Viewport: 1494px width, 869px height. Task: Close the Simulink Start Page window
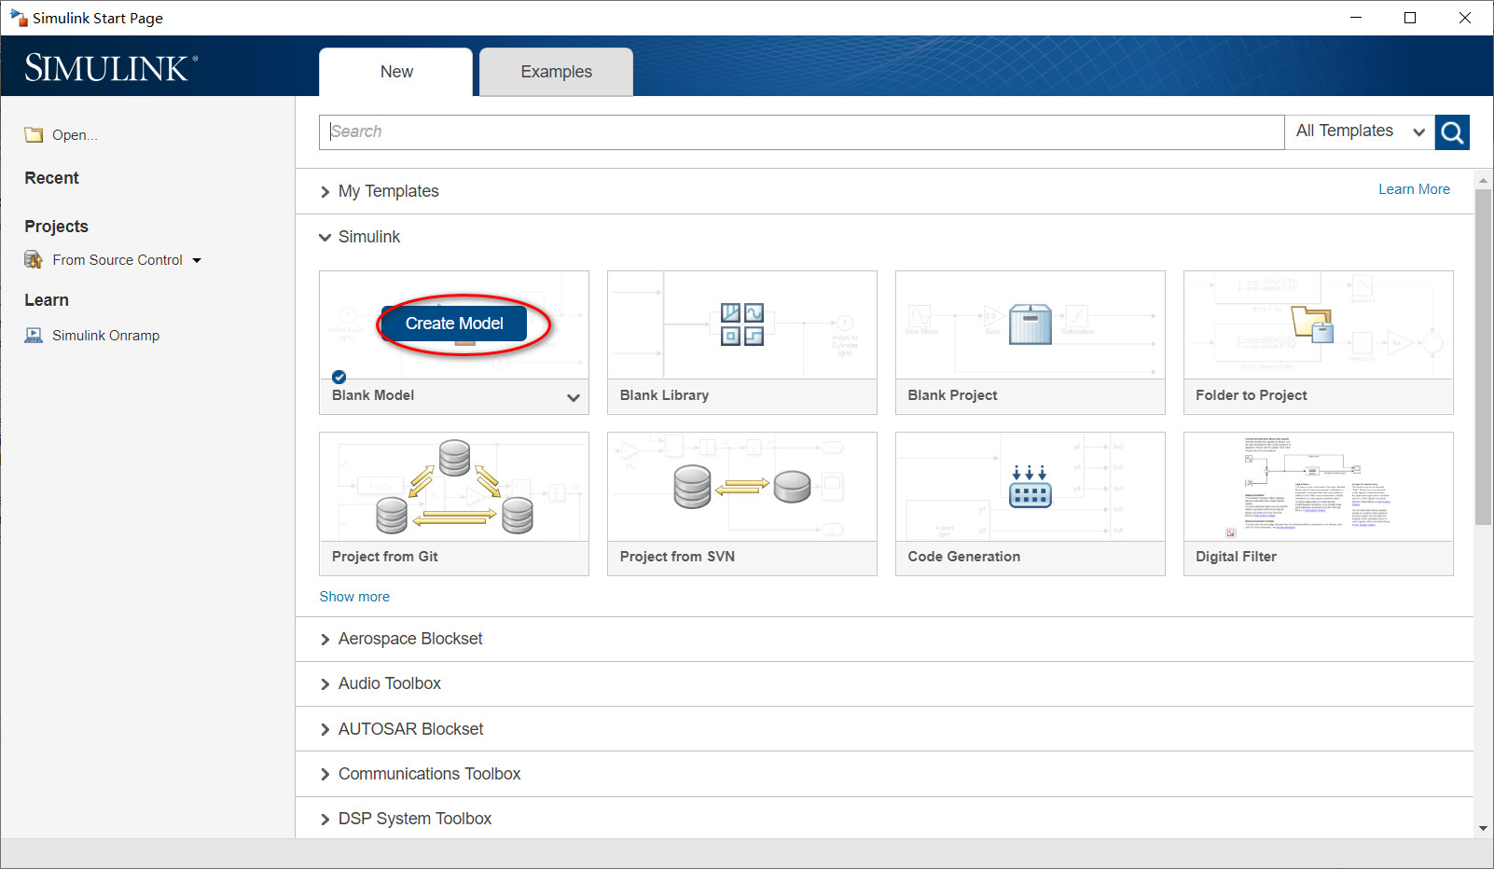[x=1465, y=18]
